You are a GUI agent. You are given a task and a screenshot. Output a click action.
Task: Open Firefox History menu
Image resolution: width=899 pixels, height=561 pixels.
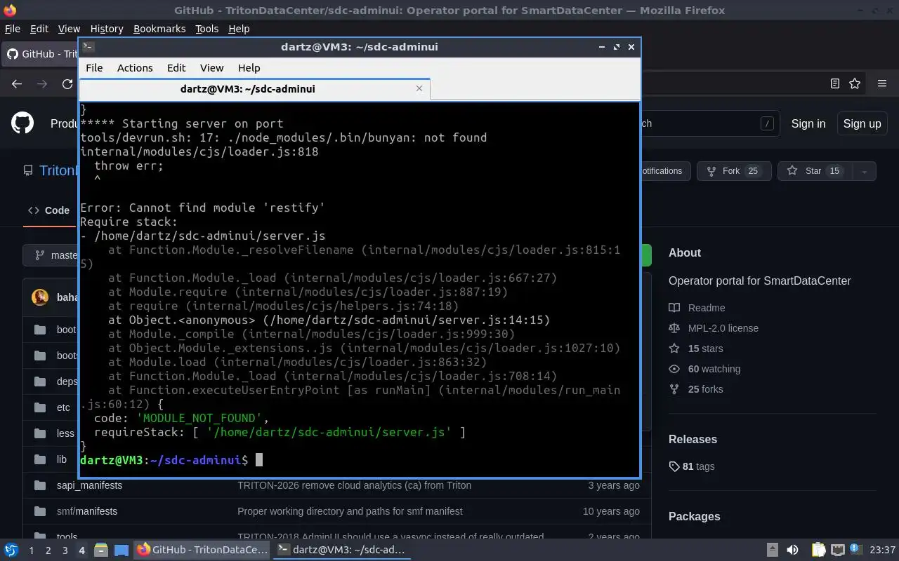[x=107, y=29]
